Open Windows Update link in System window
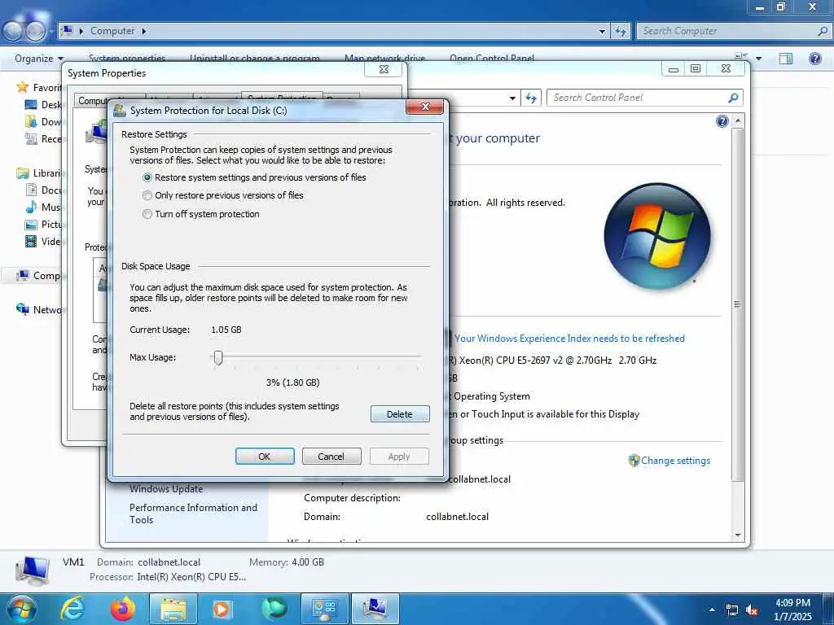Viewport: 834px width, 625px height. point(166,489)
